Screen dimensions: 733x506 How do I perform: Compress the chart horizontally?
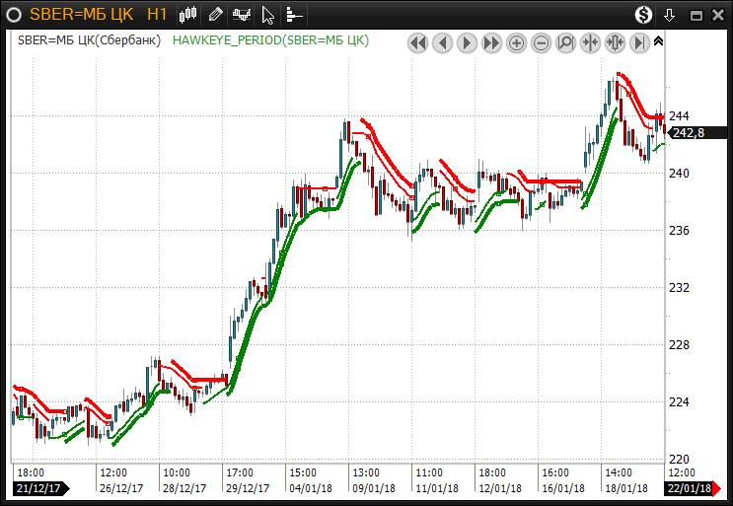point(591,42)
